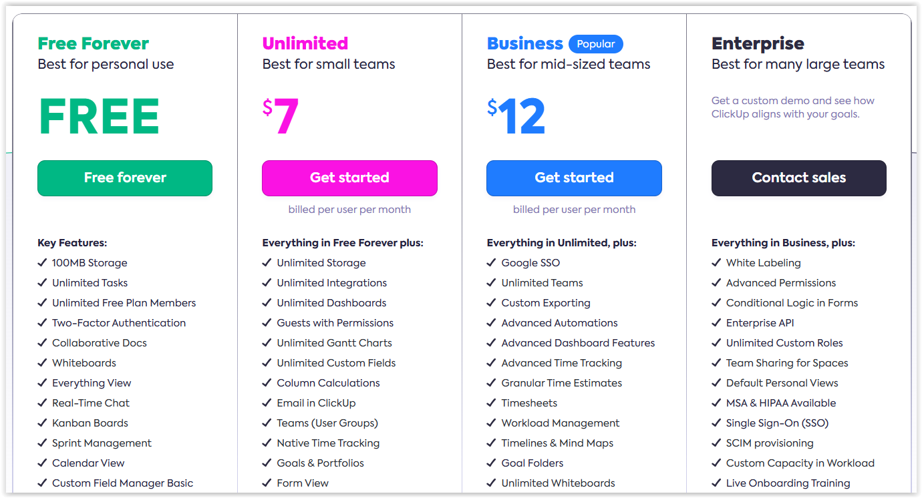Click the checkmark beside Real-Time Chat

[x=41, y=403]
